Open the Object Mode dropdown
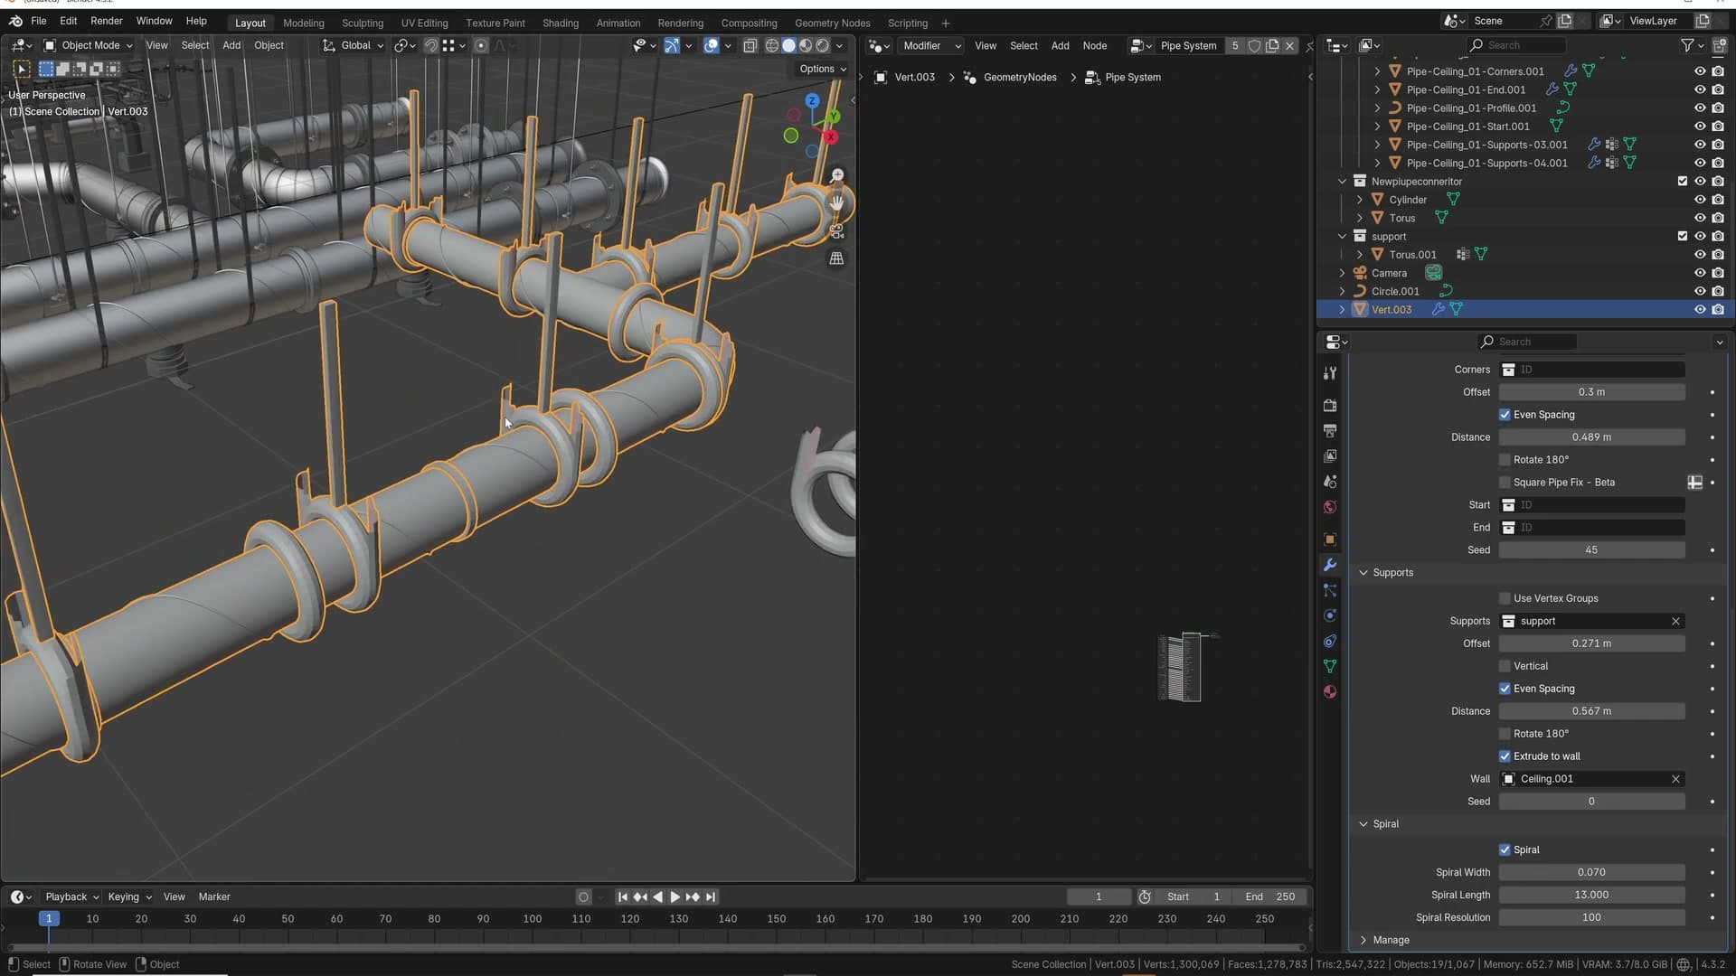Screen dimensions: 1736x976 coord(89,45)
